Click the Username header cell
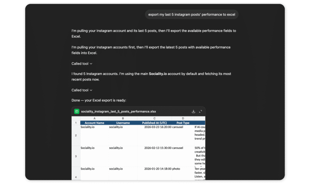This screenshot has width=310, height=184. click(x=123, y=123)
